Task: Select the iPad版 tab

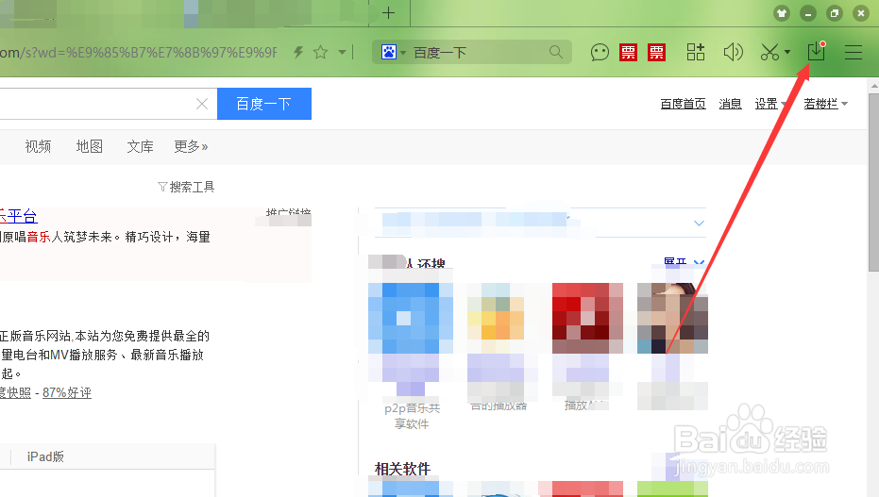Action: pyautogui.click(x=45, y=456)
